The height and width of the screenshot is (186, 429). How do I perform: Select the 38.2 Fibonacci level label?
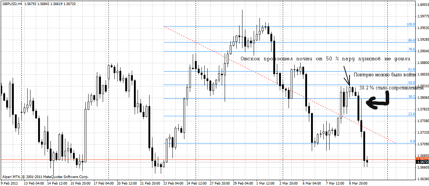pos(412,97)
